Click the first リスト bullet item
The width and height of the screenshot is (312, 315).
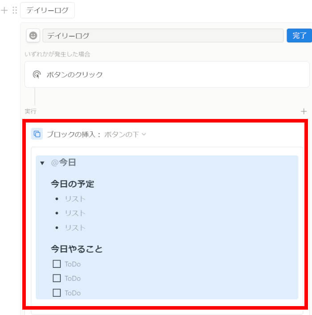(75, 199)
